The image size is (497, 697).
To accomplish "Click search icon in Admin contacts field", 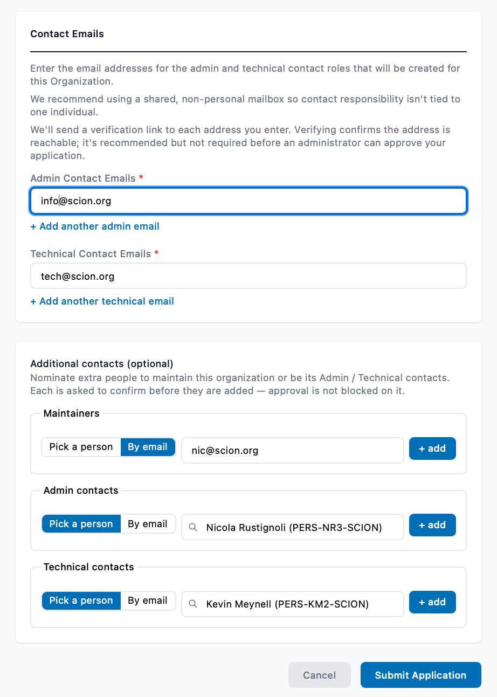I will tap(192, 528).
